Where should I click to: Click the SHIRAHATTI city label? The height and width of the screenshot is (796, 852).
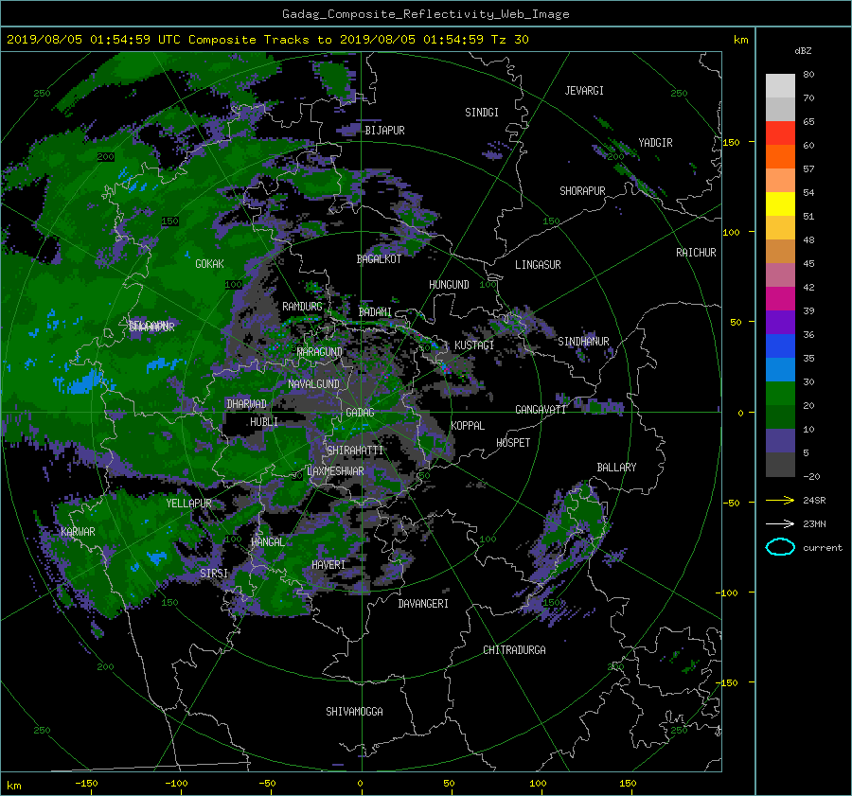(355, 451)
